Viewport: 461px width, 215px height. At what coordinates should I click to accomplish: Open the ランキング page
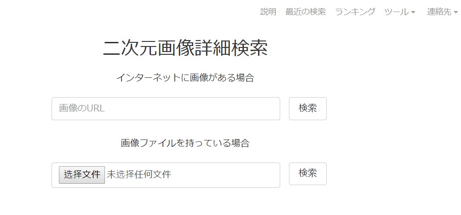click(x=355, y=12)
